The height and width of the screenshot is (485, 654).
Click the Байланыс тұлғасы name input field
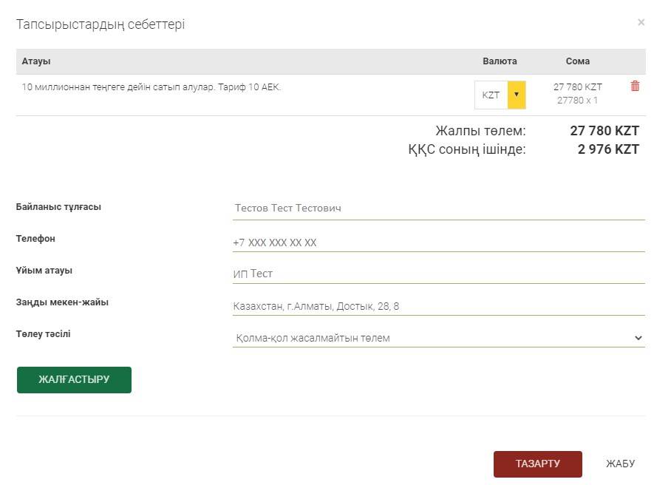tap(438, 208)
